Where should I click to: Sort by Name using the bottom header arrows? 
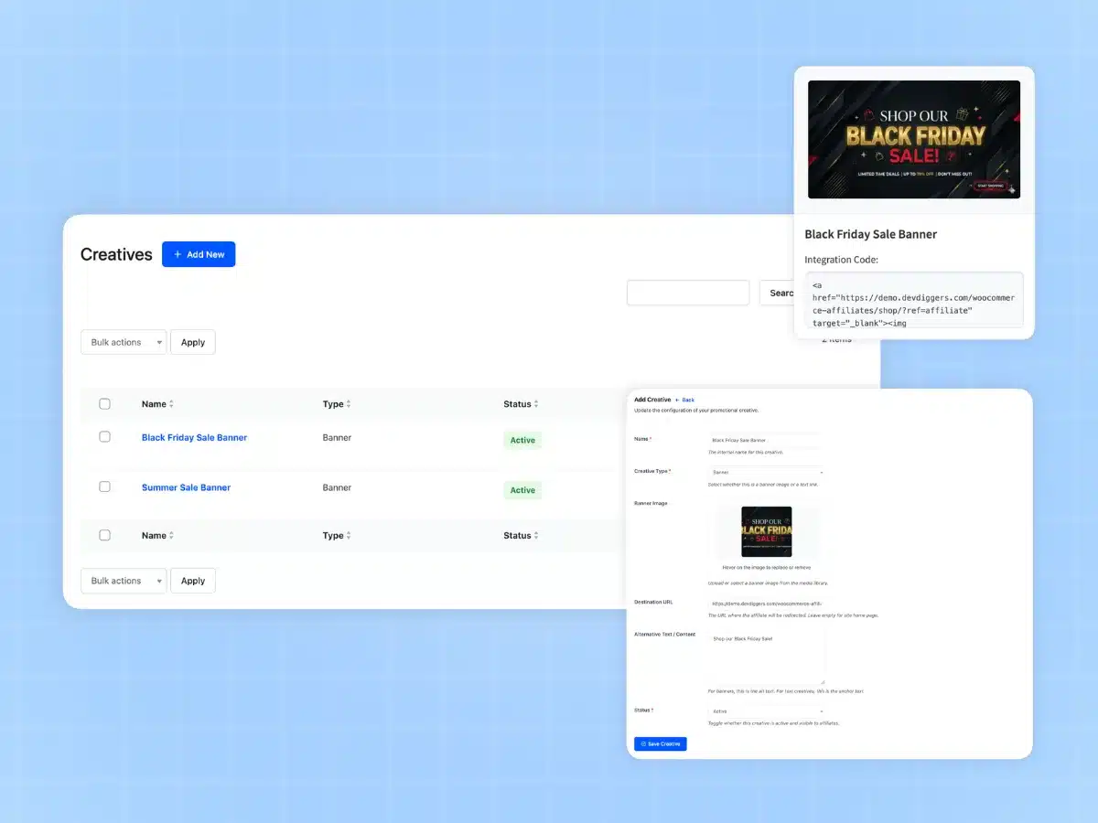[x=172, y=535]
